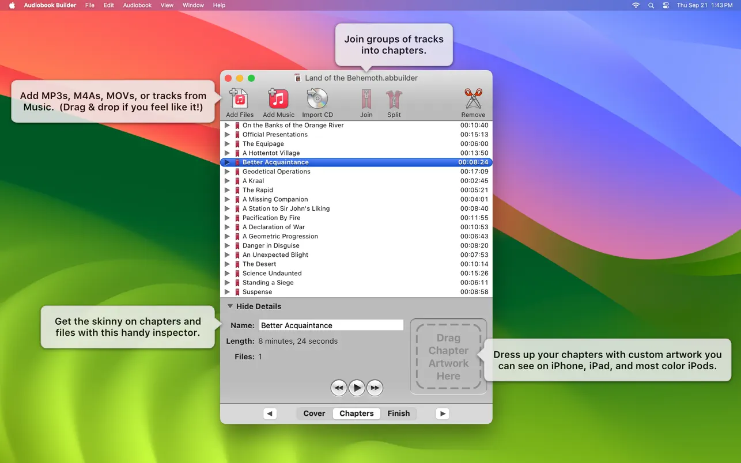Join selected tracks with Join icon
Screen dimensions: 741x463
(366, 100)
